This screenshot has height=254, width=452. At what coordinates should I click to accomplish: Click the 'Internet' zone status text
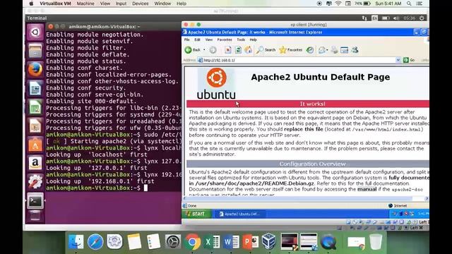[x=400, y=205]
